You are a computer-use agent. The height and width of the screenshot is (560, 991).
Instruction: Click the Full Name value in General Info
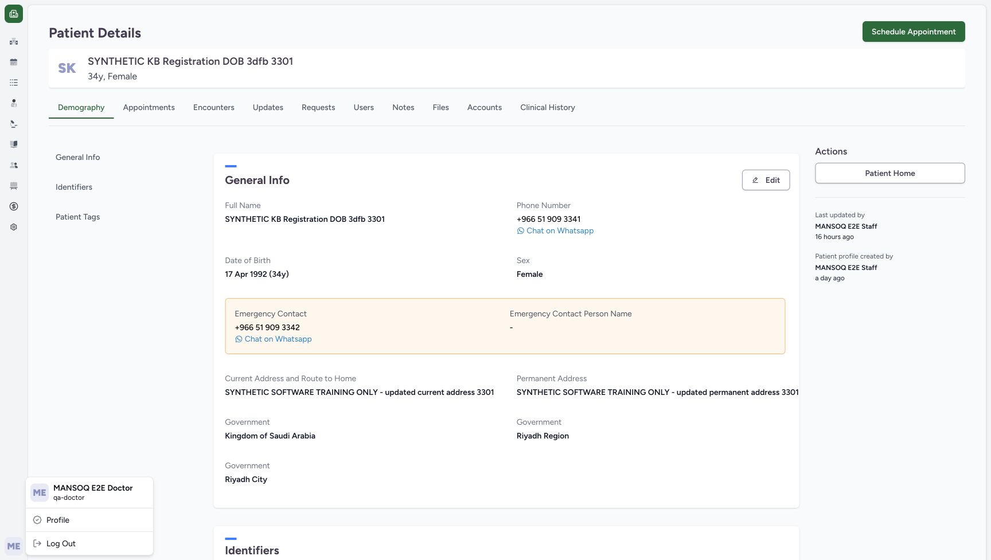(x=305, y=219)
